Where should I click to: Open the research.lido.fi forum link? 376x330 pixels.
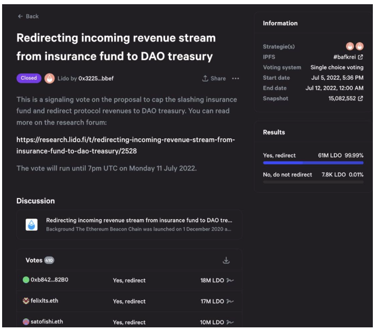(x=126, y=145)
